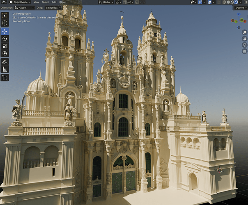The width and height of the screenshot is (248, 205).
Task: Click the 'Rendering Done' status text
Action: [21, 21]
